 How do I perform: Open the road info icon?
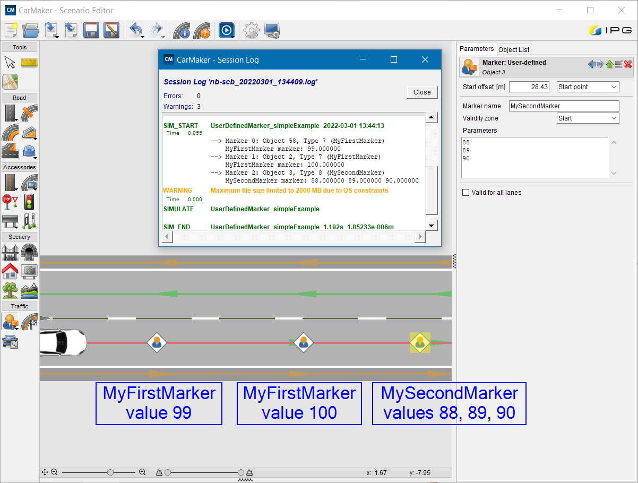[182, 31]
